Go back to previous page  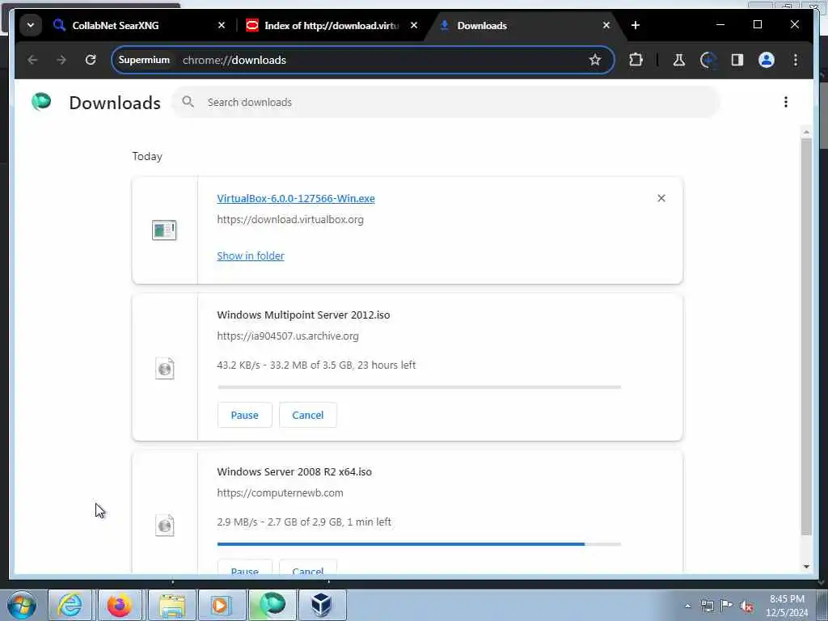[x=32, y=60]
